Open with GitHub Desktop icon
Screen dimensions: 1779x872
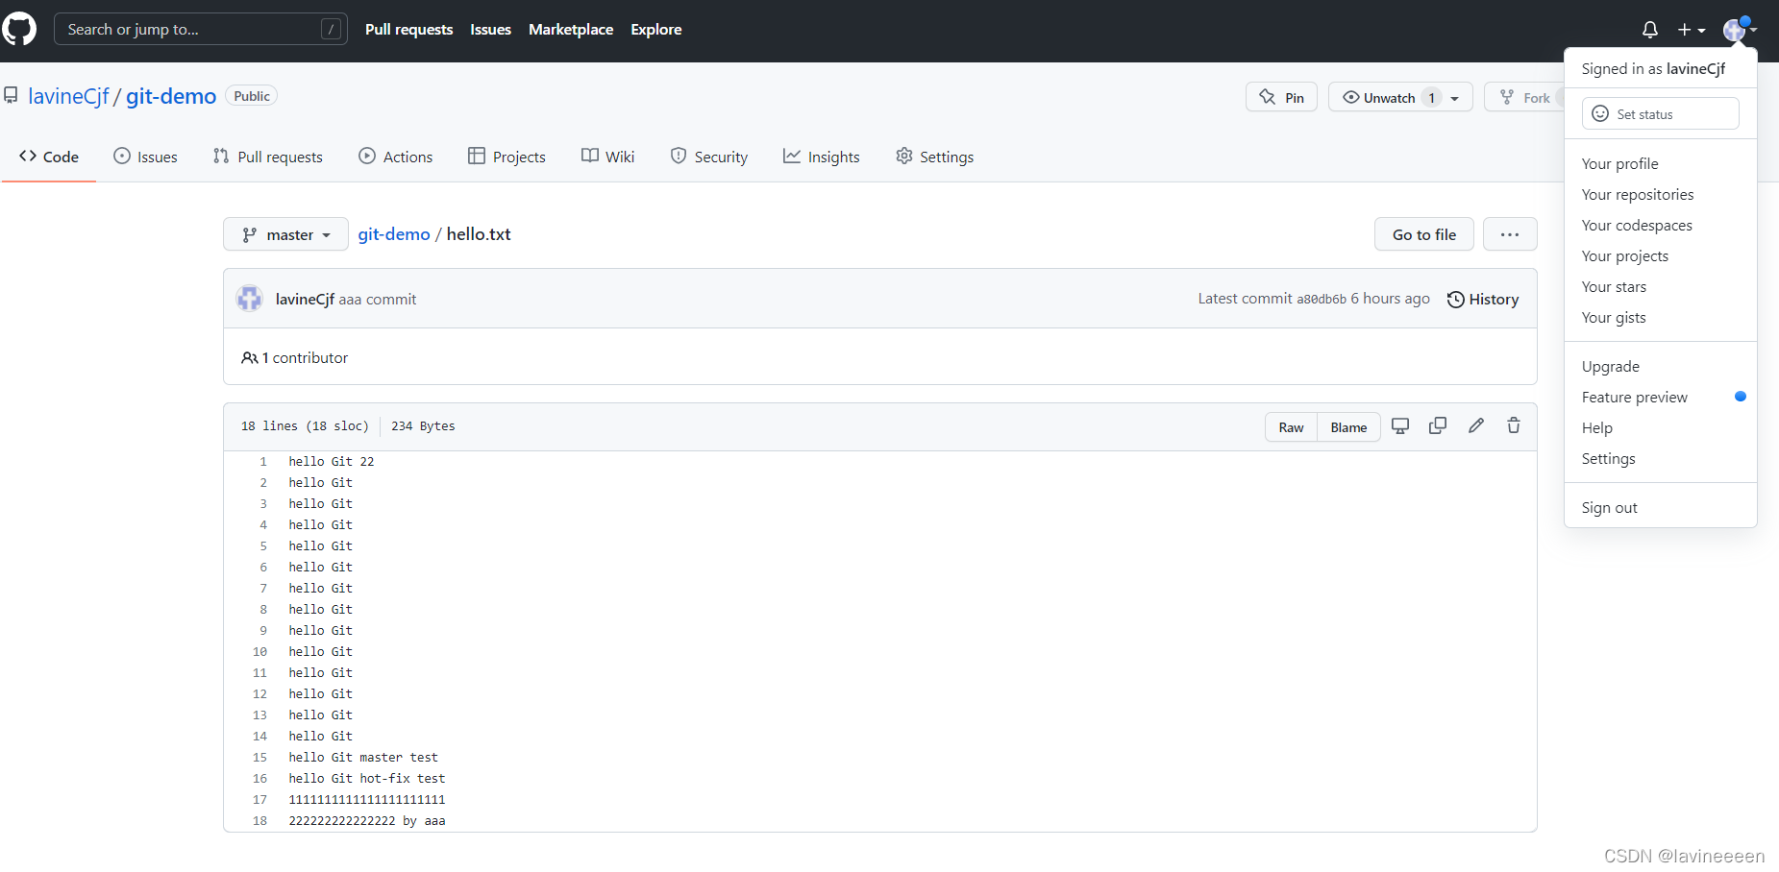(1400, 425)
